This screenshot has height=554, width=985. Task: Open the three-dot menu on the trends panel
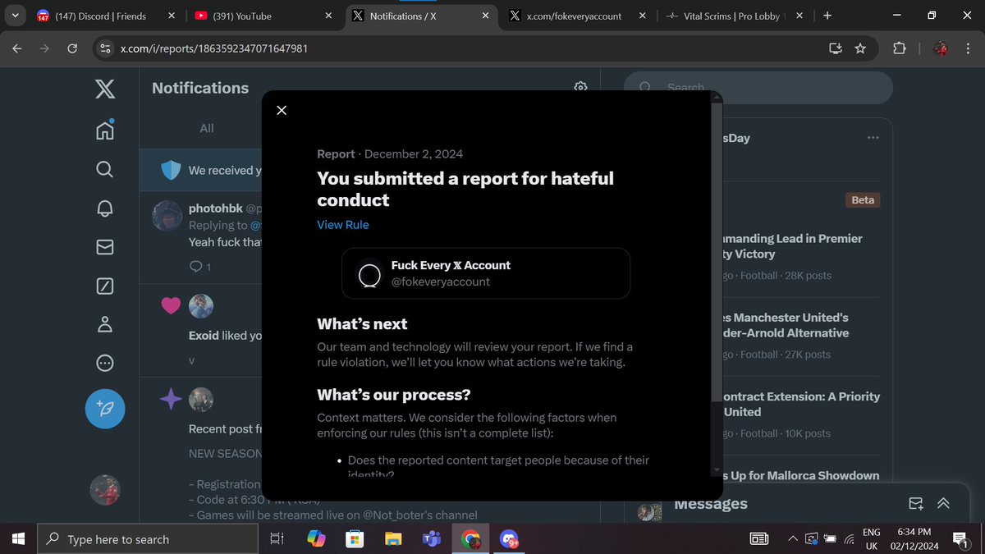point(873,138)
